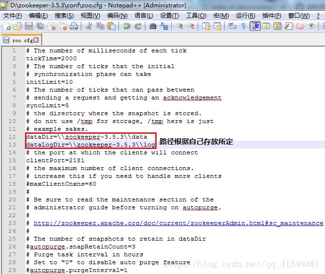Undo with the green arrow icon

(x=127, y=26)
